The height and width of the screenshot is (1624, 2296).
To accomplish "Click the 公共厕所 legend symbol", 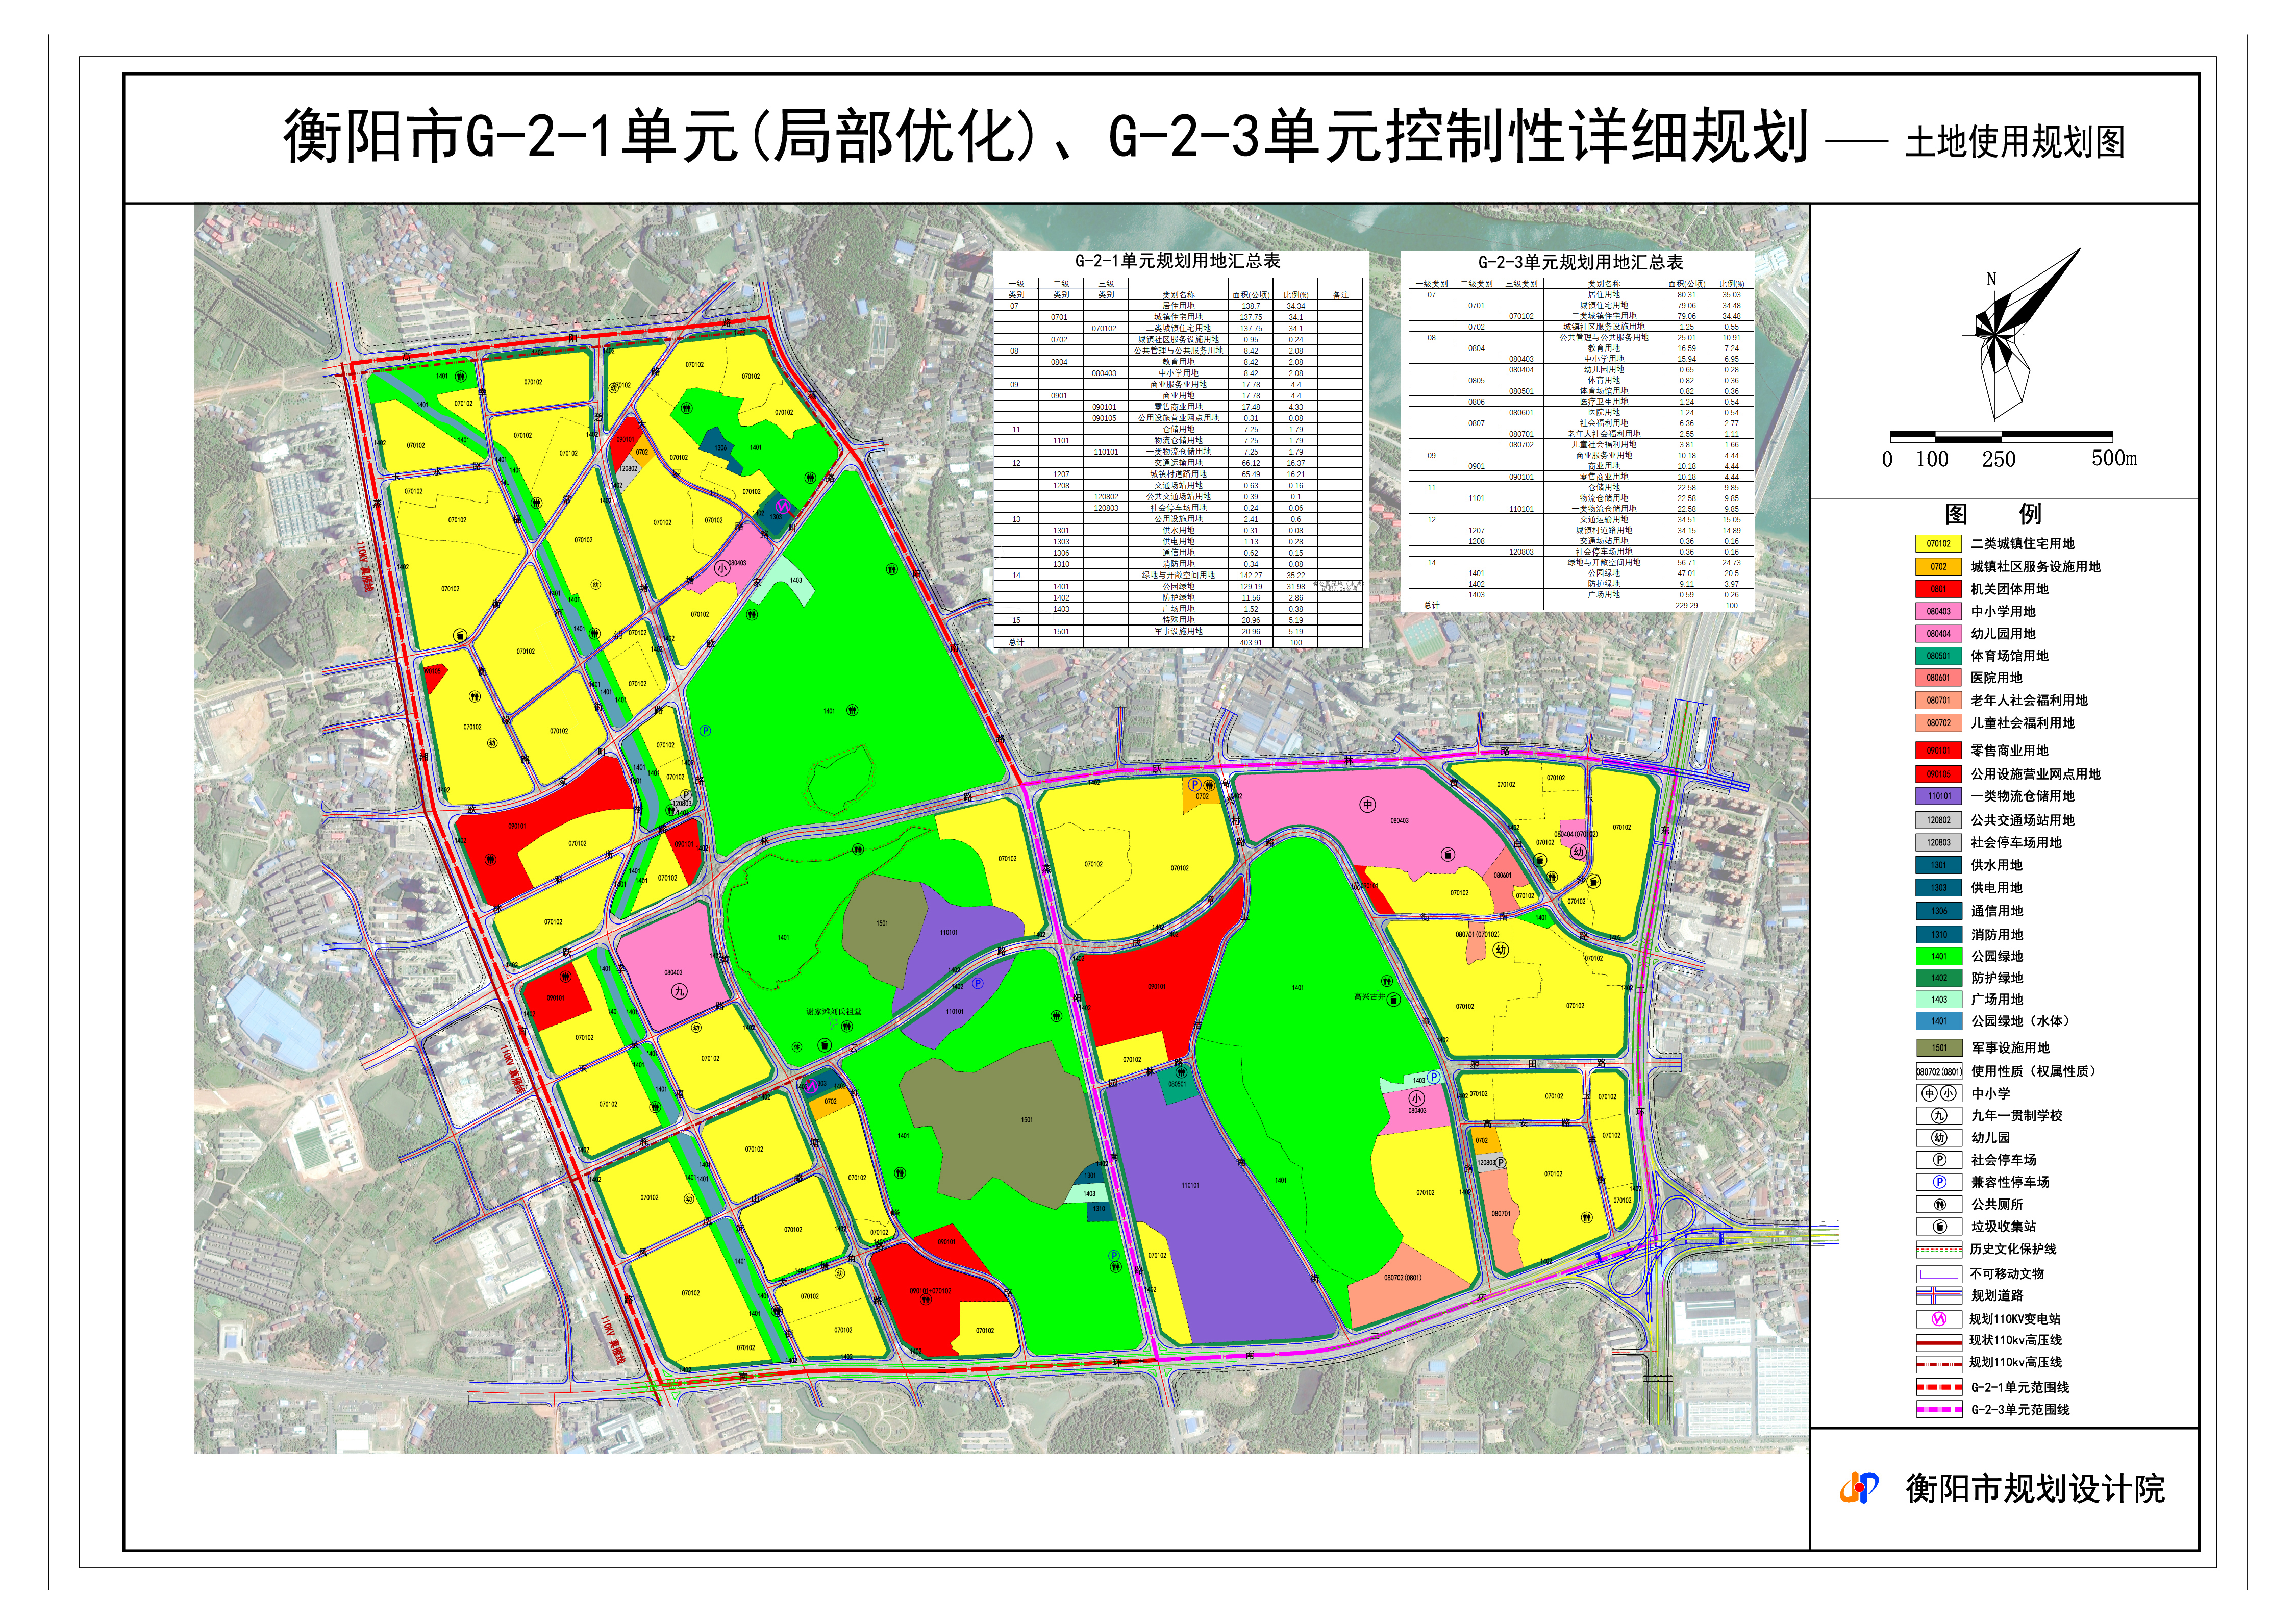I will [1939, 1205].
